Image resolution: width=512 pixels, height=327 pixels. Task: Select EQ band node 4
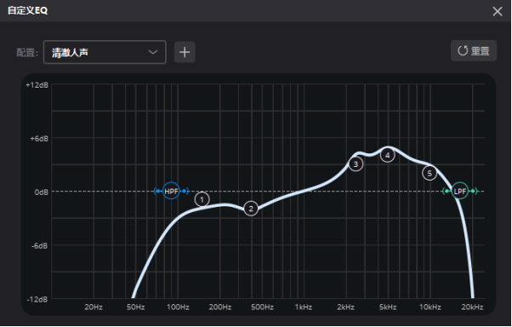[x=387, y=155]
